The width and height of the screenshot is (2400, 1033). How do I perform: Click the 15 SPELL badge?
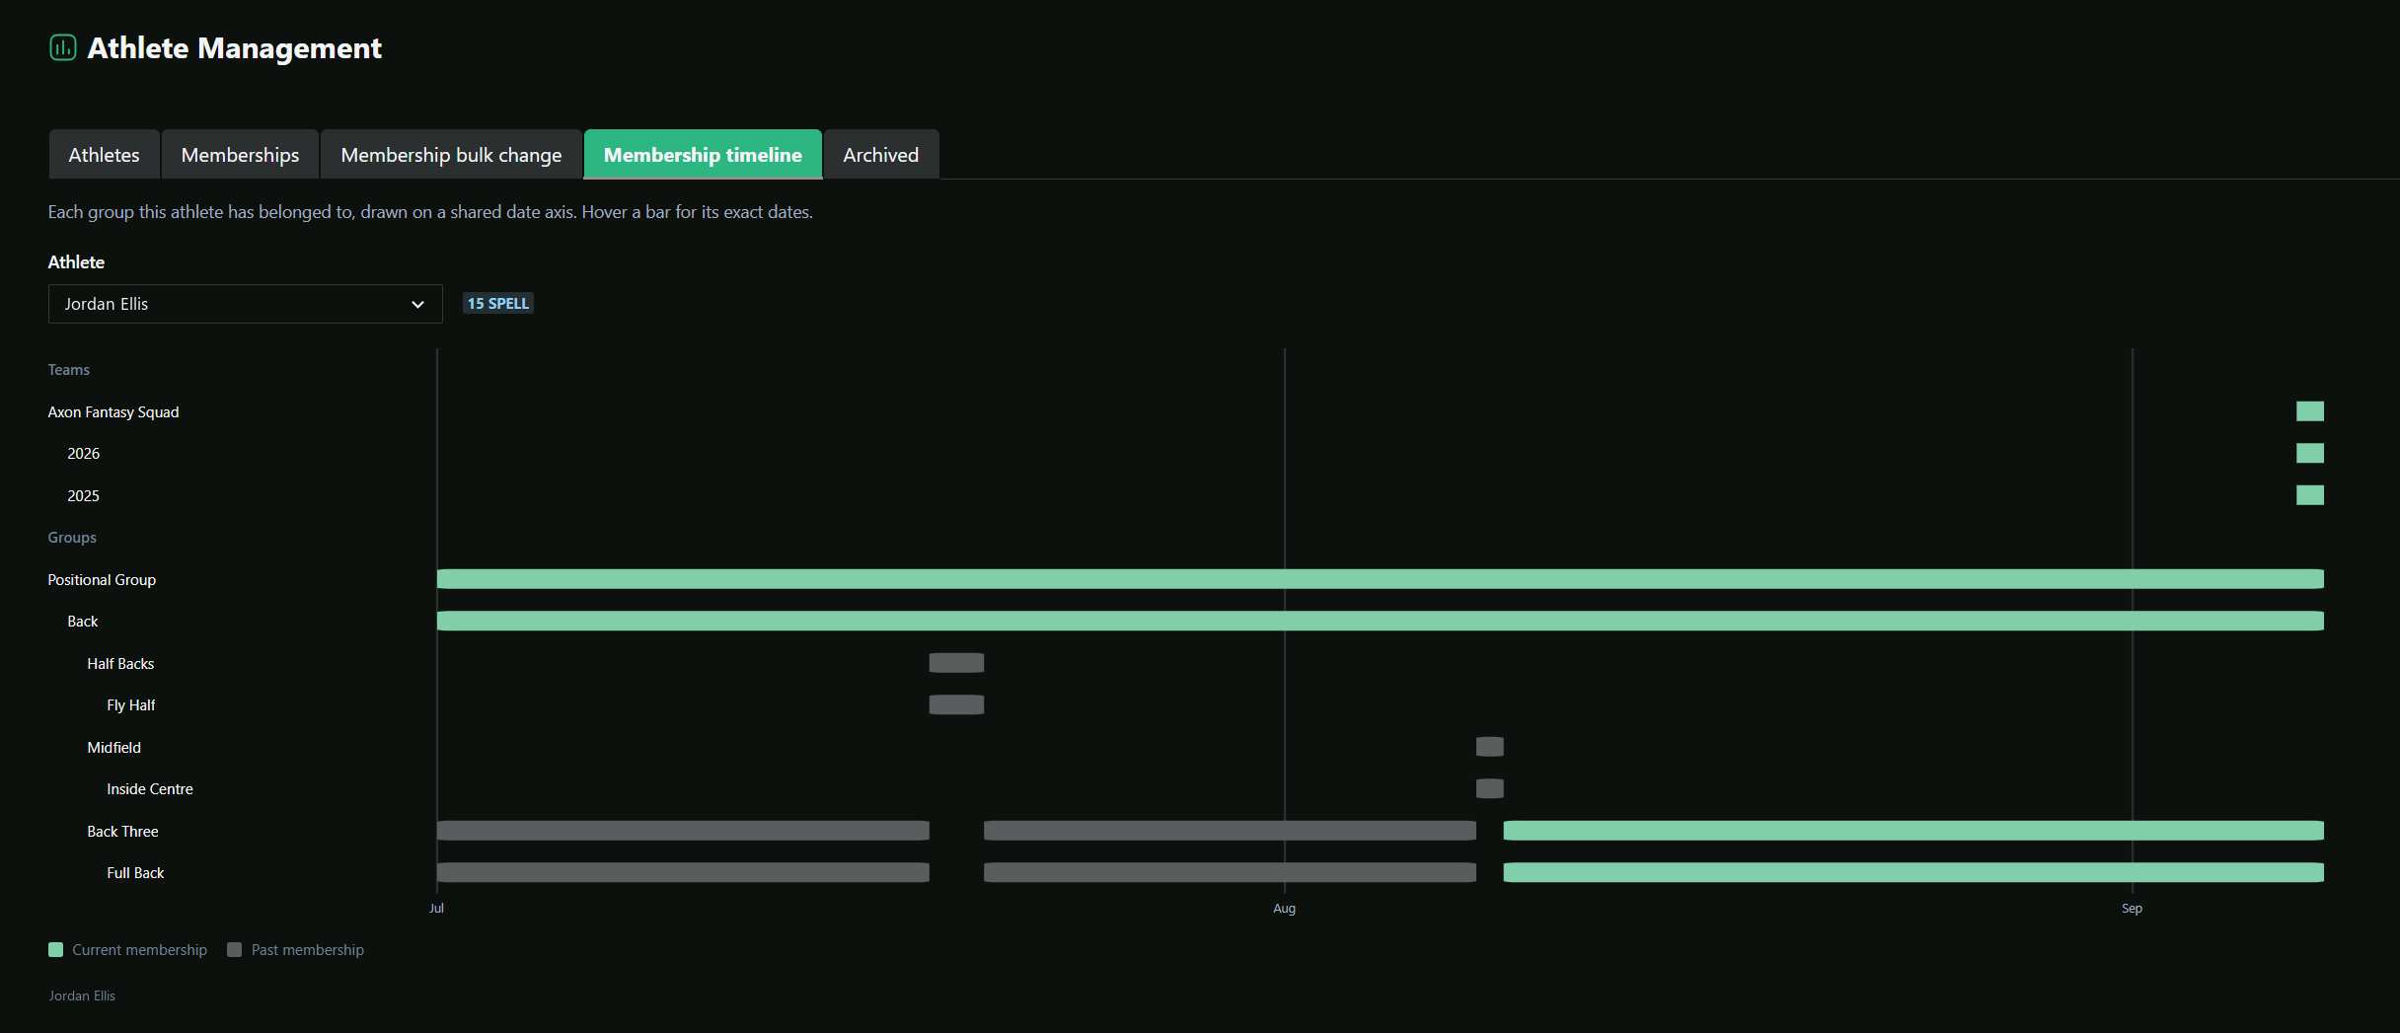pos(498,304)
